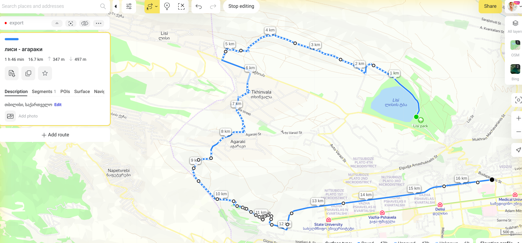Undo the last edit
This screenshot has width=522, height=243.
pos(199,6)
